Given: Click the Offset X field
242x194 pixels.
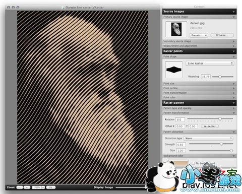Looking at the screenshot, I should click(x=180, y=126).
